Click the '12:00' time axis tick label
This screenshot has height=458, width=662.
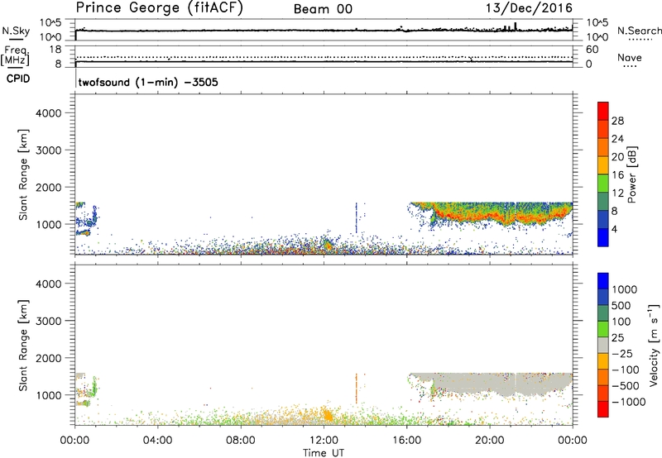324,441
